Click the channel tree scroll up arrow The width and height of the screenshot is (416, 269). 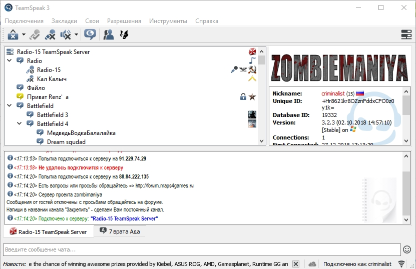pyautogui.click(x=261, y=51)
